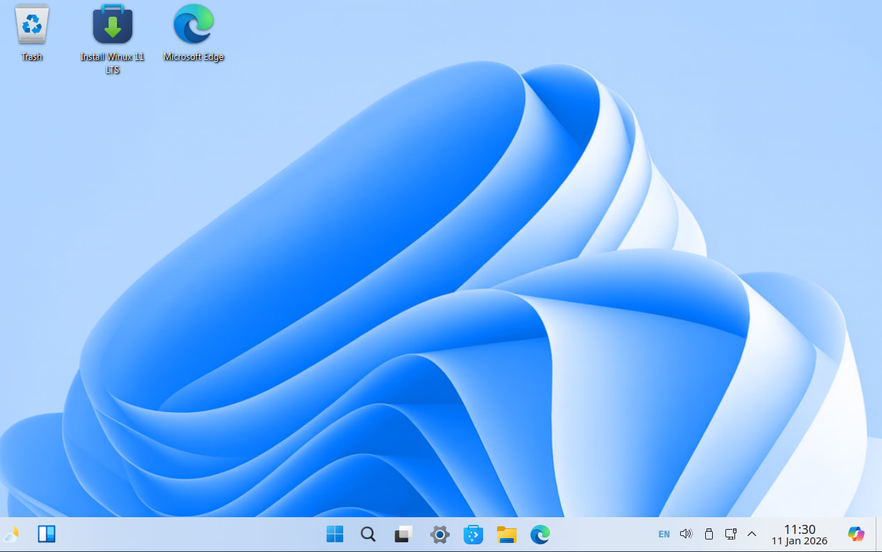Launch Install Winux 11 LTS installer
The width and height of the screenshot is (882, 552).
coord(112,26)
